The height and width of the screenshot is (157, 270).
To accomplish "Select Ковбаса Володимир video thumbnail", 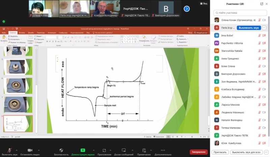I will click(105, 9).
